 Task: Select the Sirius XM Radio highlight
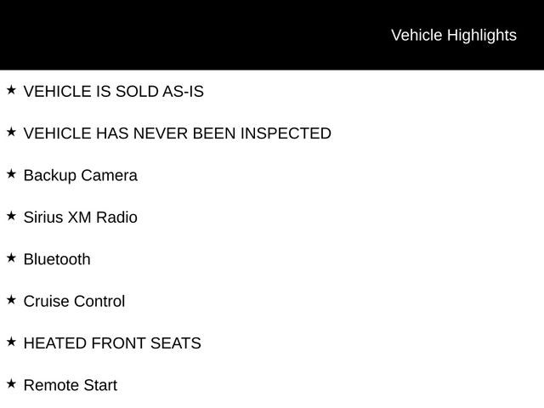[x=80, y=218]
